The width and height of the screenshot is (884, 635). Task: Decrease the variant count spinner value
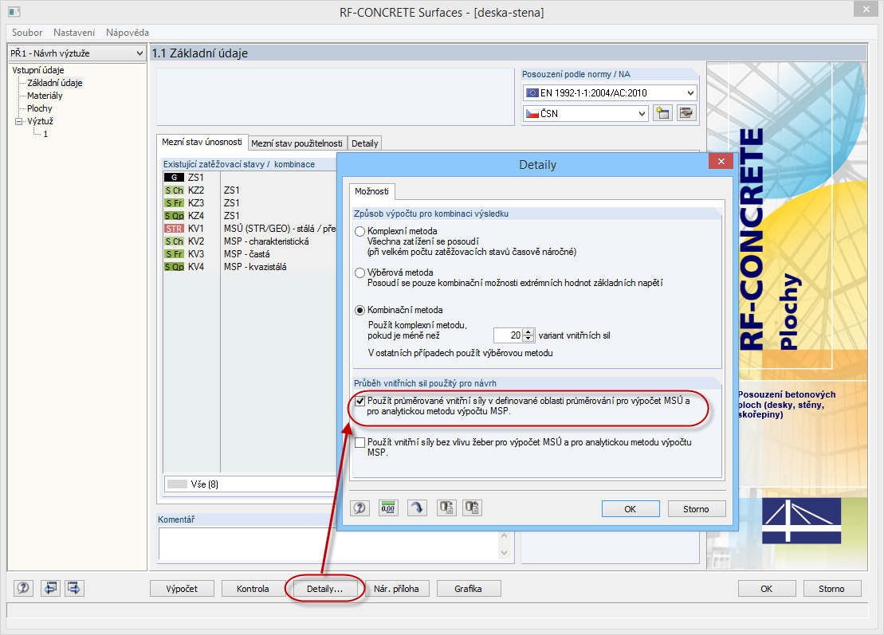[528, 339]
